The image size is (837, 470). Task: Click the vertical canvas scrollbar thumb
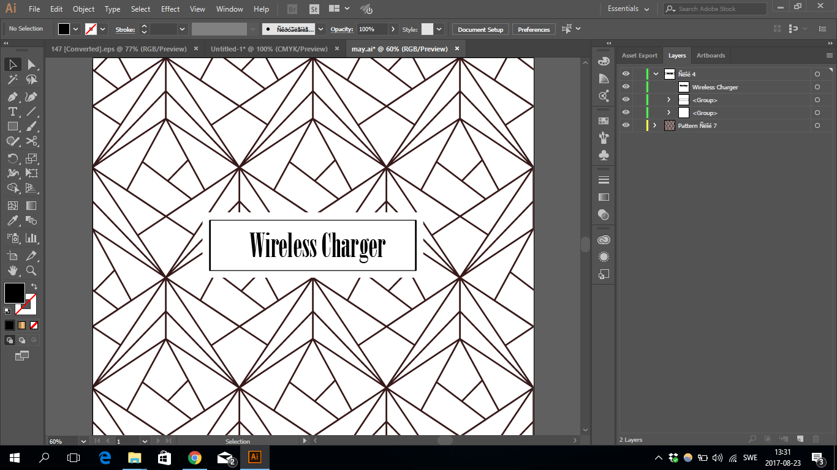(585, 244)
